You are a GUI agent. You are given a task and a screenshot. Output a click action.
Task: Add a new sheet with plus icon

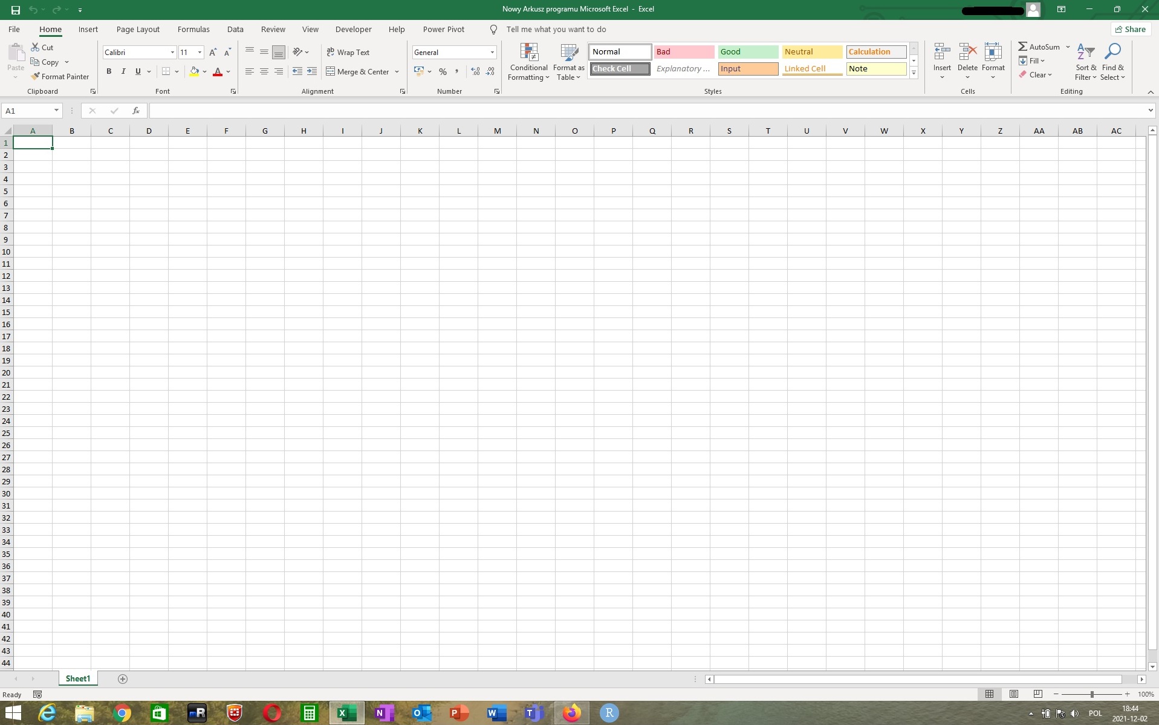[123, 679]
